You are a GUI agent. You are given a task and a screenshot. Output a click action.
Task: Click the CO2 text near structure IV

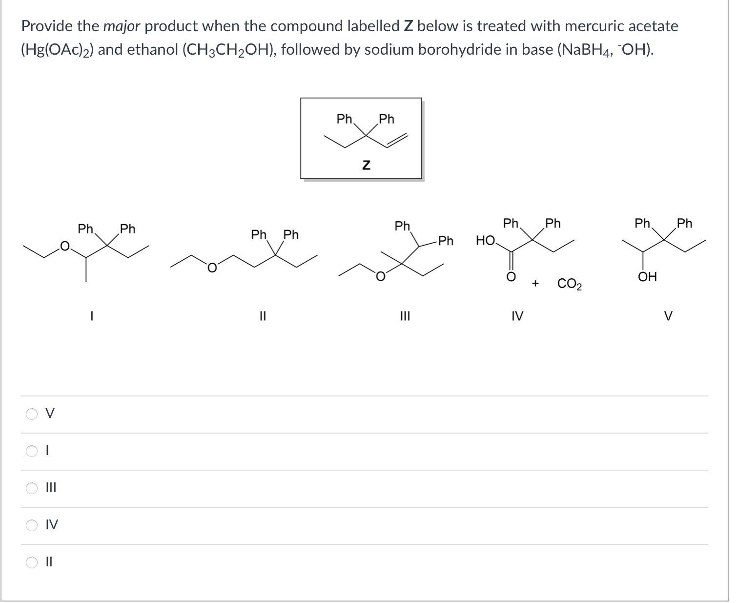point(570,283)
